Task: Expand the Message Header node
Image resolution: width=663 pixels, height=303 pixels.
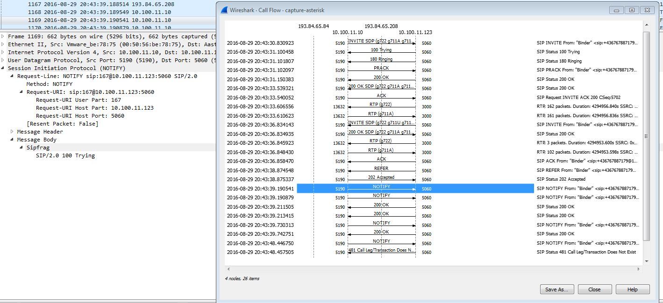Action: click(x=13, y=132)
